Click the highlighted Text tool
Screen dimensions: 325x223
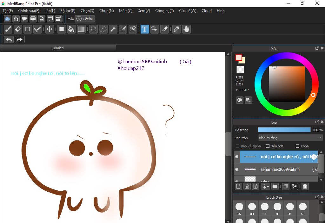[145, 29]
